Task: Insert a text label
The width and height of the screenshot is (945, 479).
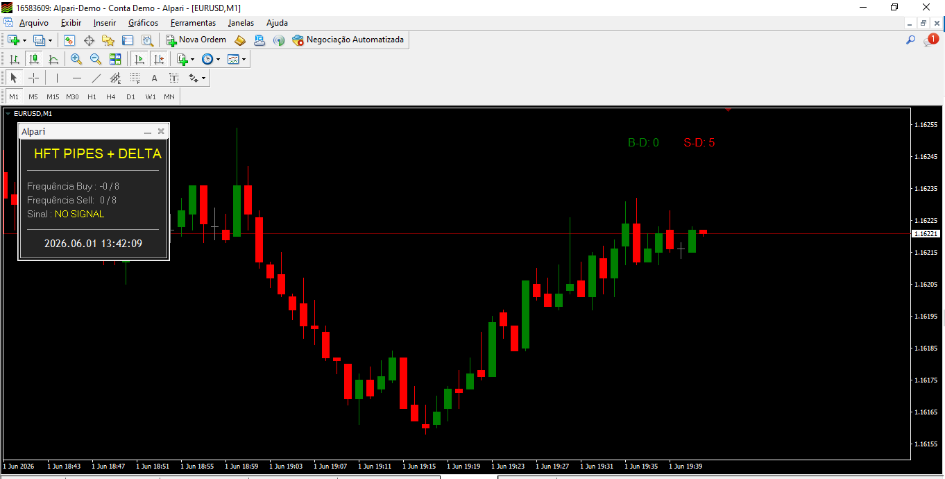Action: [x=174, y=78]
